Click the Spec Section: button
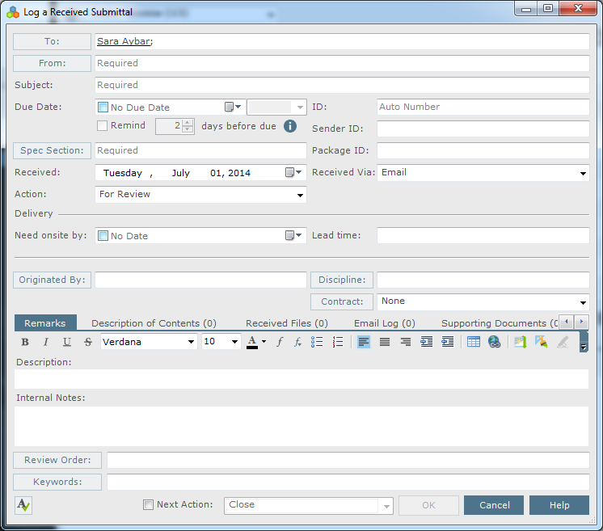The height and width of the screenshot is (531, 603). (52, 150)
